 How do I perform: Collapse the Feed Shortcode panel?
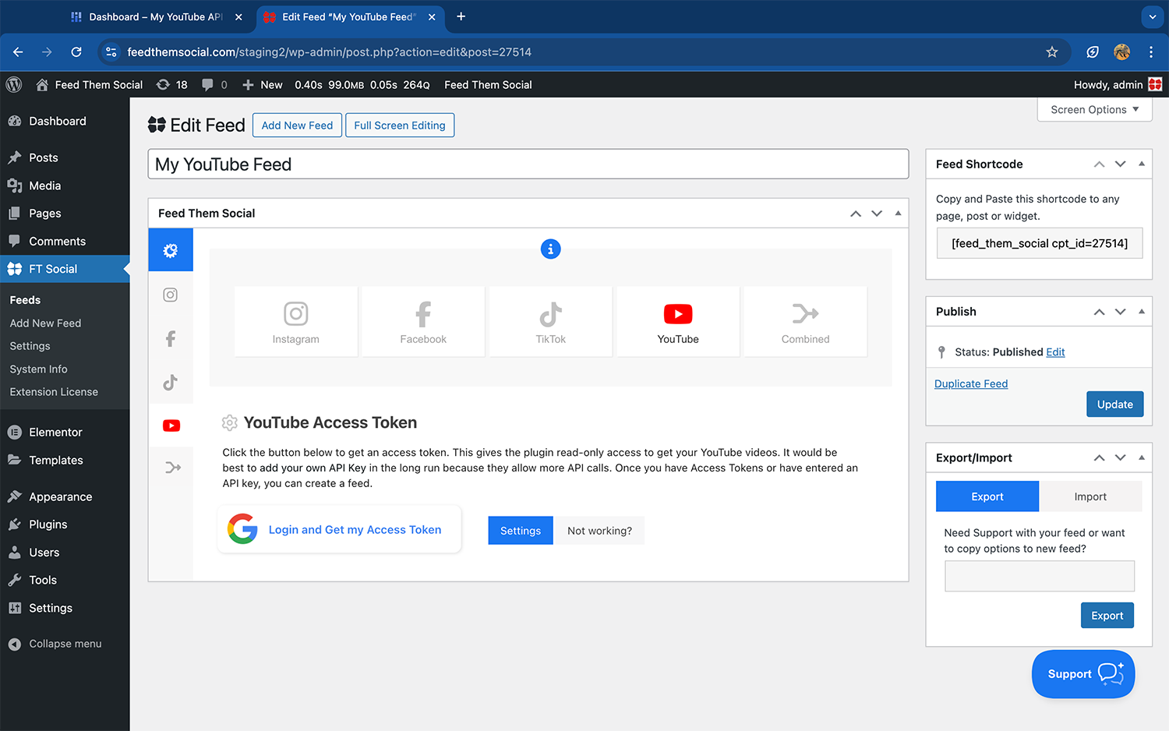point(1142,164)
